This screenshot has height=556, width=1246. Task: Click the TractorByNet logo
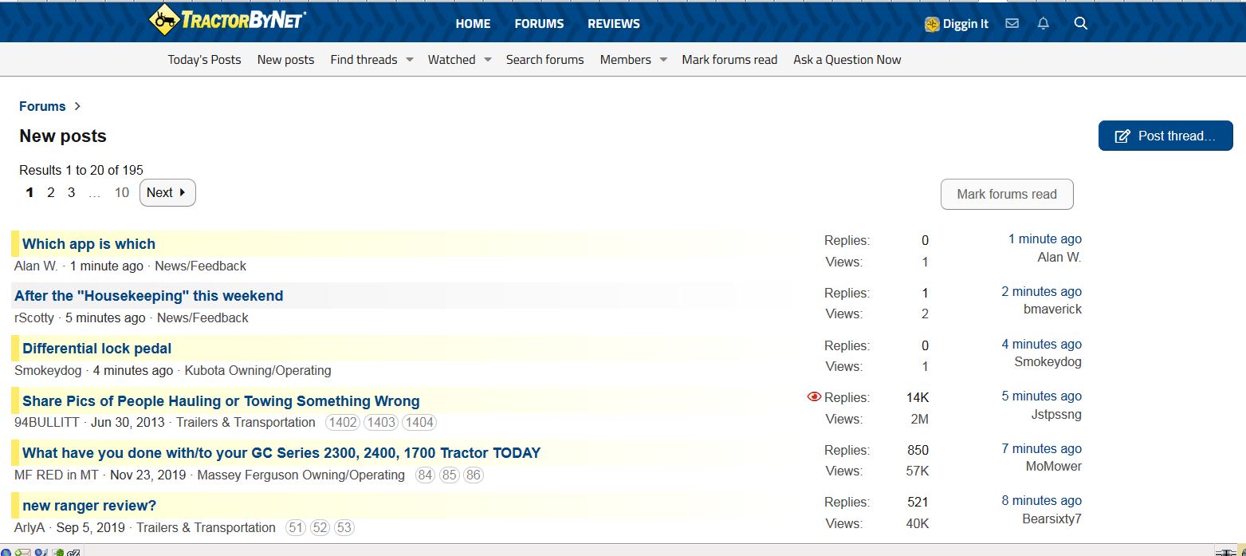coord(227,21)
